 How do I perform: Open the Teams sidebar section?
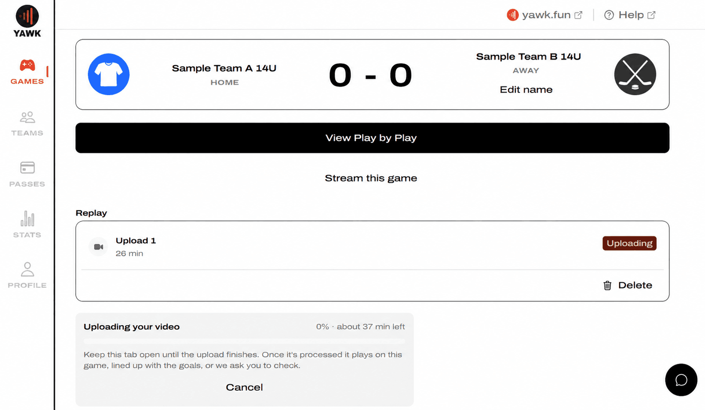point(27,124)
